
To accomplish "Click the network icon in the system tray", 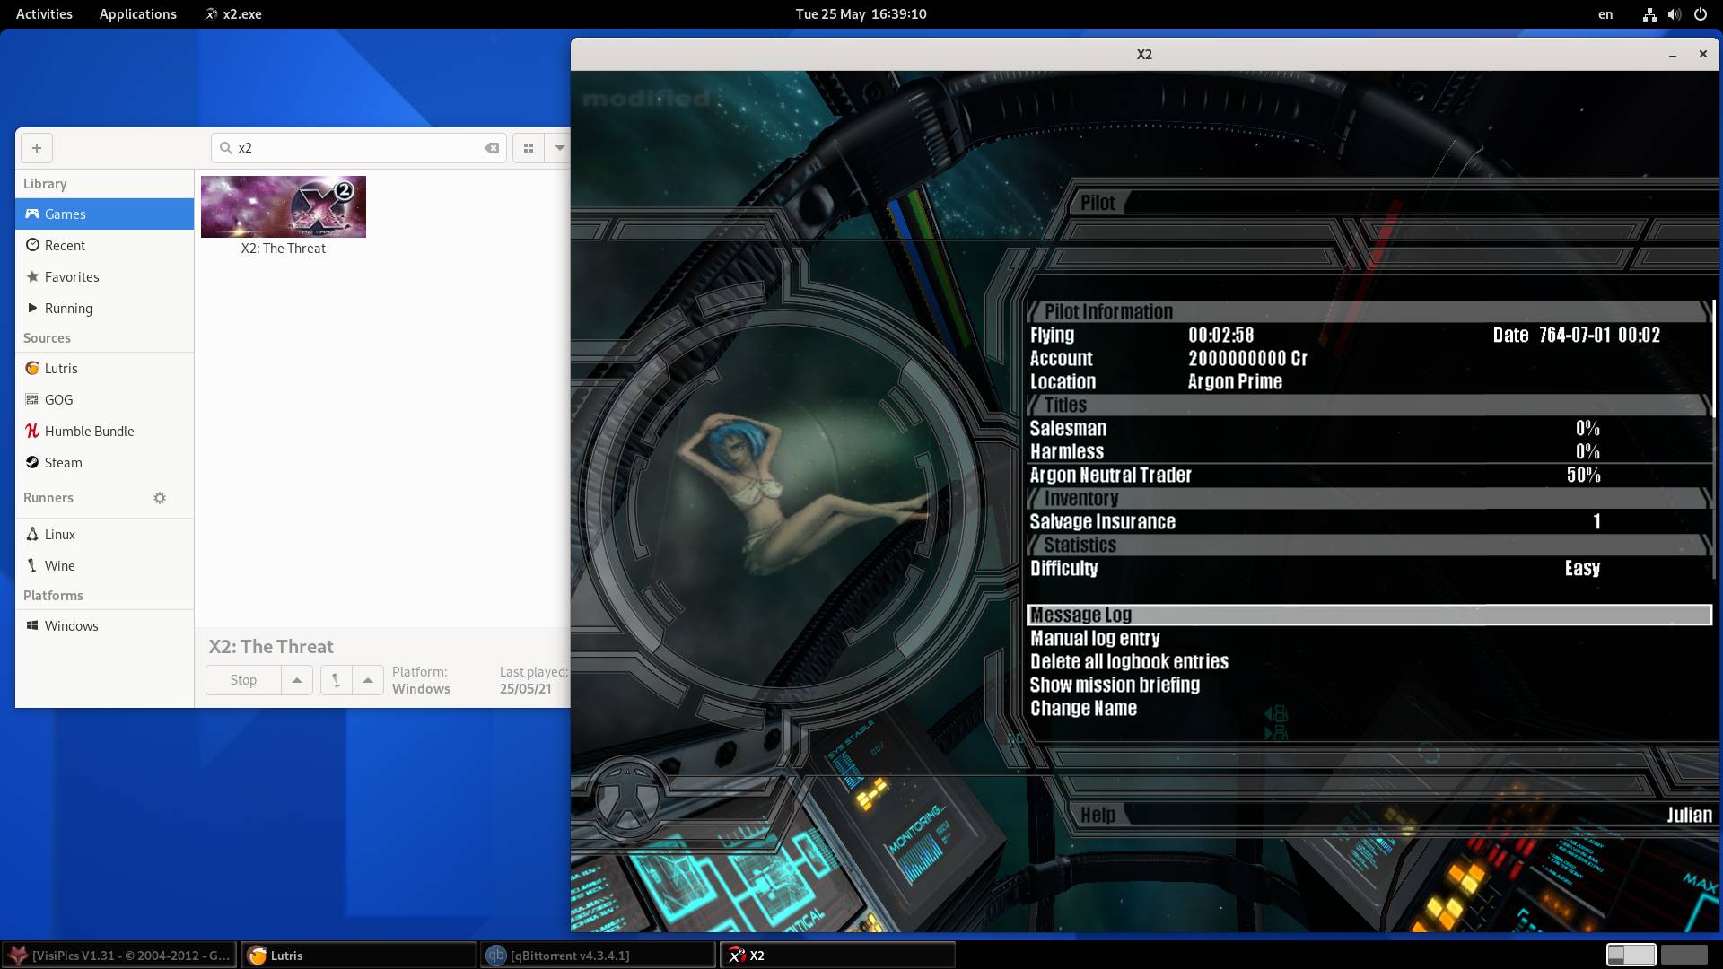I will coord(1649,14).
